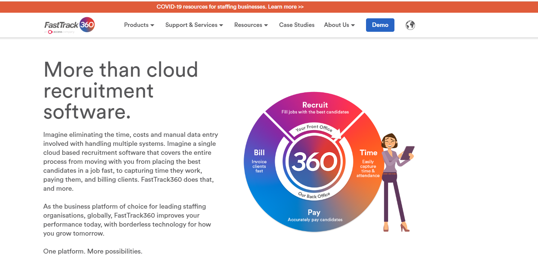Open the Resources dropdown menu
This screenshot has height=270, width=538.
pyautogui.click(x=251, y=25)
